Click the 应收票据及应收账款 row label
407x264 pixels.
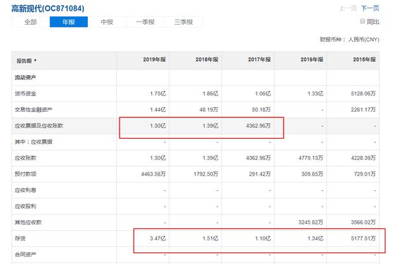pyautogui.click(x=39, y=126)
